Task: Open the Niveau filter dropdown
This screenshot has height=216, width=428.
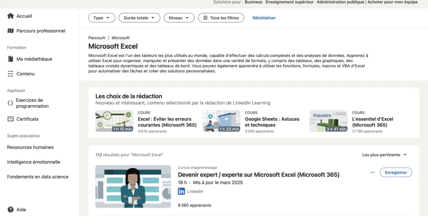Action: (179, 18)
